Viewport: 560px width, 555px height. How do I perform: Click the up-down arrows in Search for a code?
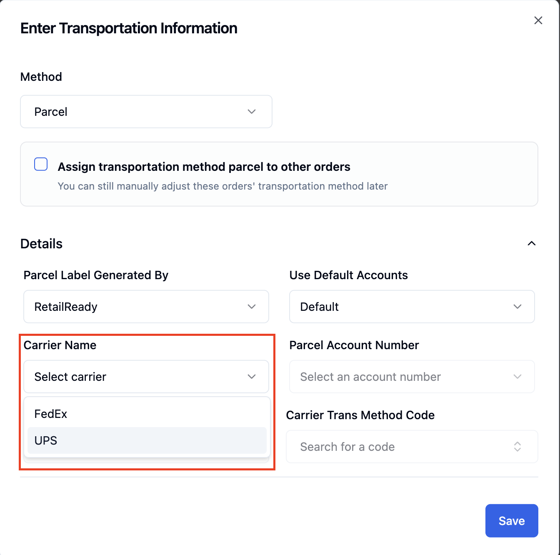[517, 447]
